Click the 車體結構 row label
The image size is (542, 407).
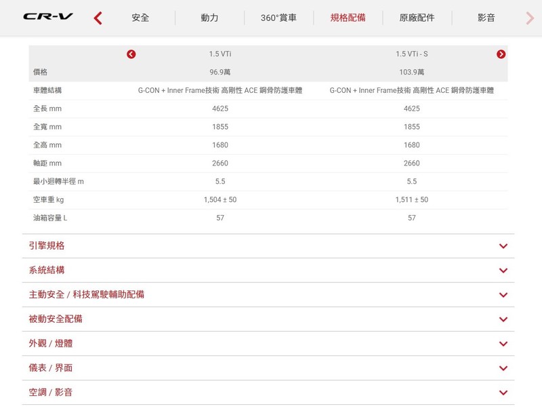(x=47, y=90)
